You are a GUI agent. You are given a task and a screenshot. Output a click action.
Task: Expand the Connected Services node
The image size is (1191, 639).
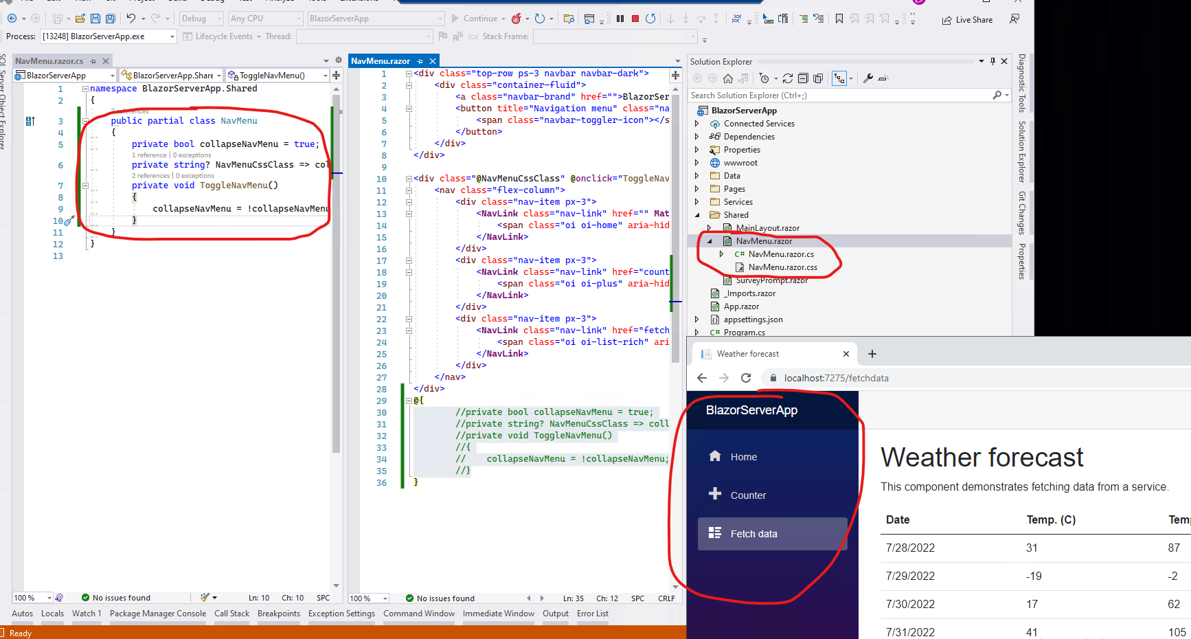[696, 124]
